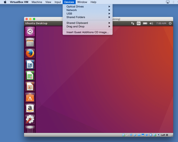This screenshot has width=178, height=142.
Task: Launch LibreOffice Writer from the launcher
Action: tap(30, 65)
